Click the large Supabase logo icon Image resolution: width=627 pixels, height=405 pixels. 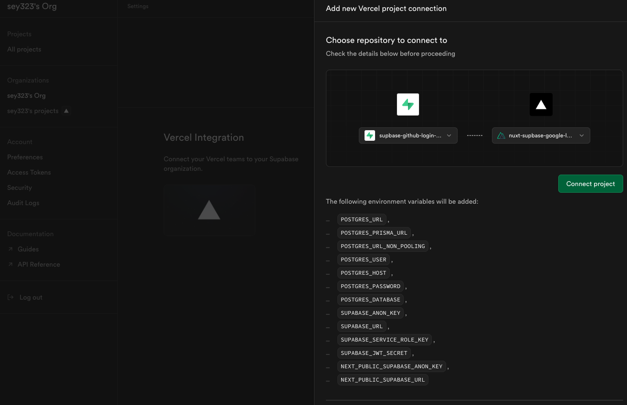tap(408, 104)
